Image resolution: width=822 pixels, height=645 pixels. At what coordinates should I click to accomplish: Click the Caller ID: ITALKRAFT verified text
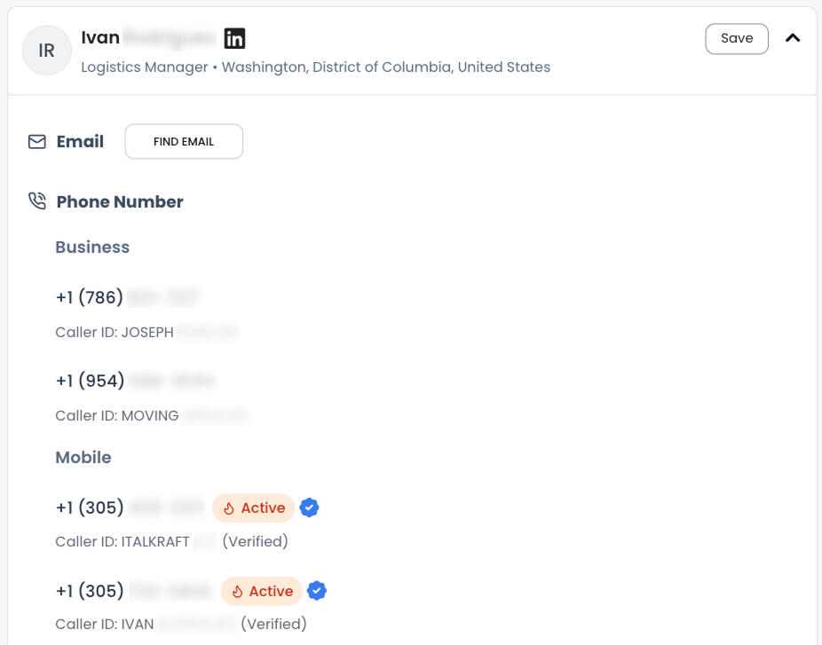click(x=171, y=541)
